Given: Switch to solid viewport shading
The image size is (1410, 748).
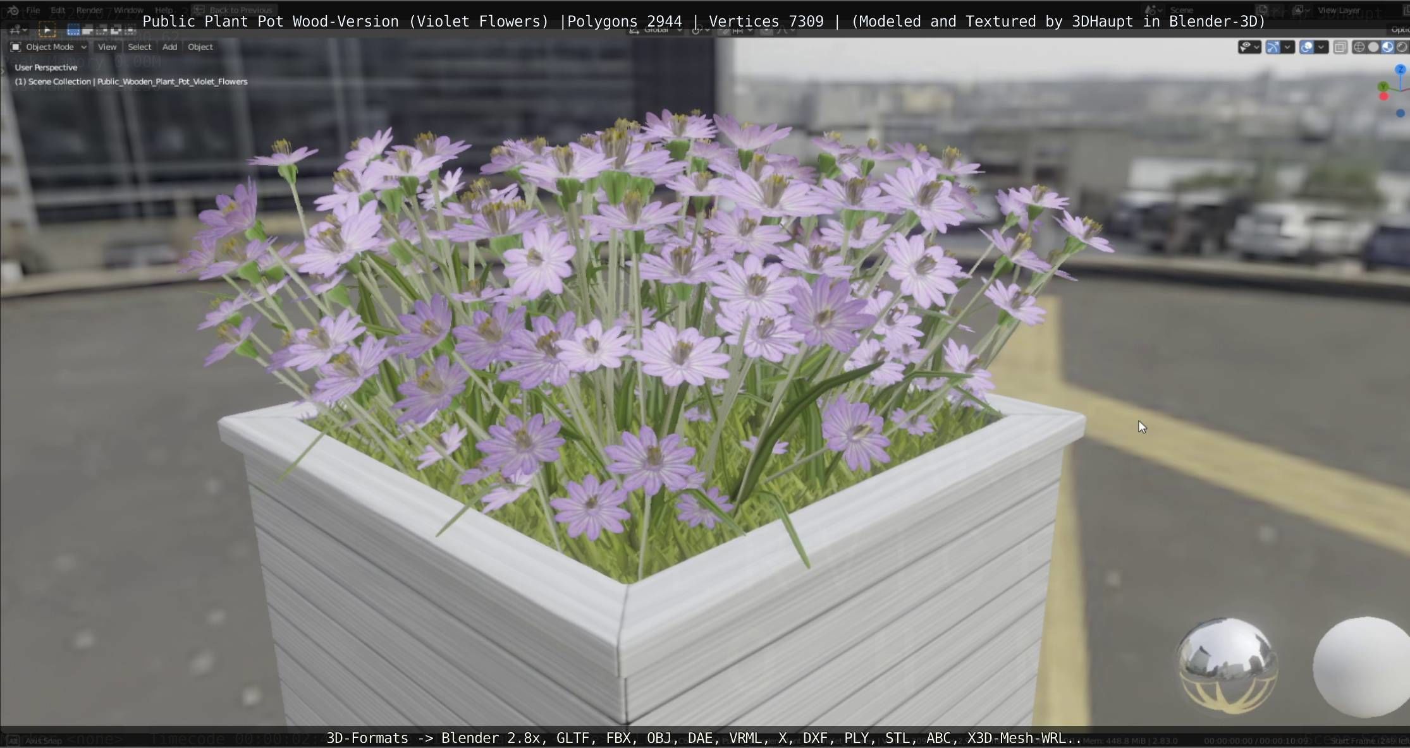Looking at the screenshot, I should tap(1373, 47).
